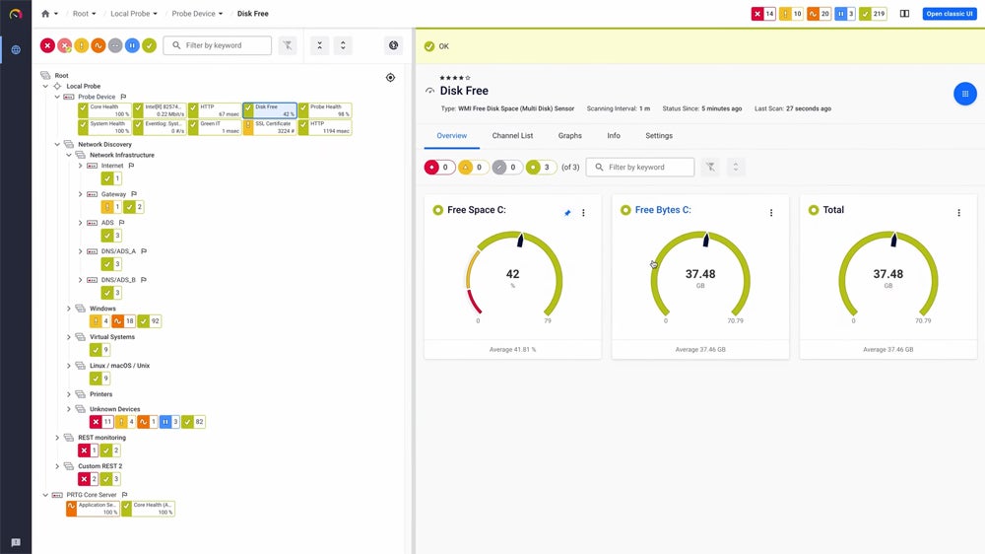The width and height of the screenshot is (985, 554).
Task: Toggle the Down acknowledged status filter
Action: pos(64,45)
